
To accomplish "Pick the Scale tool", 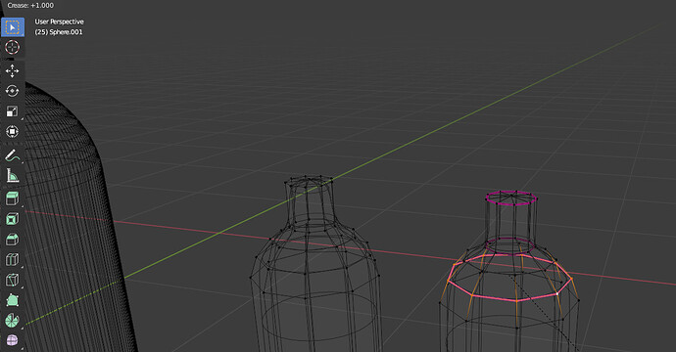I will pyautogui.click(x=12, y=111).
